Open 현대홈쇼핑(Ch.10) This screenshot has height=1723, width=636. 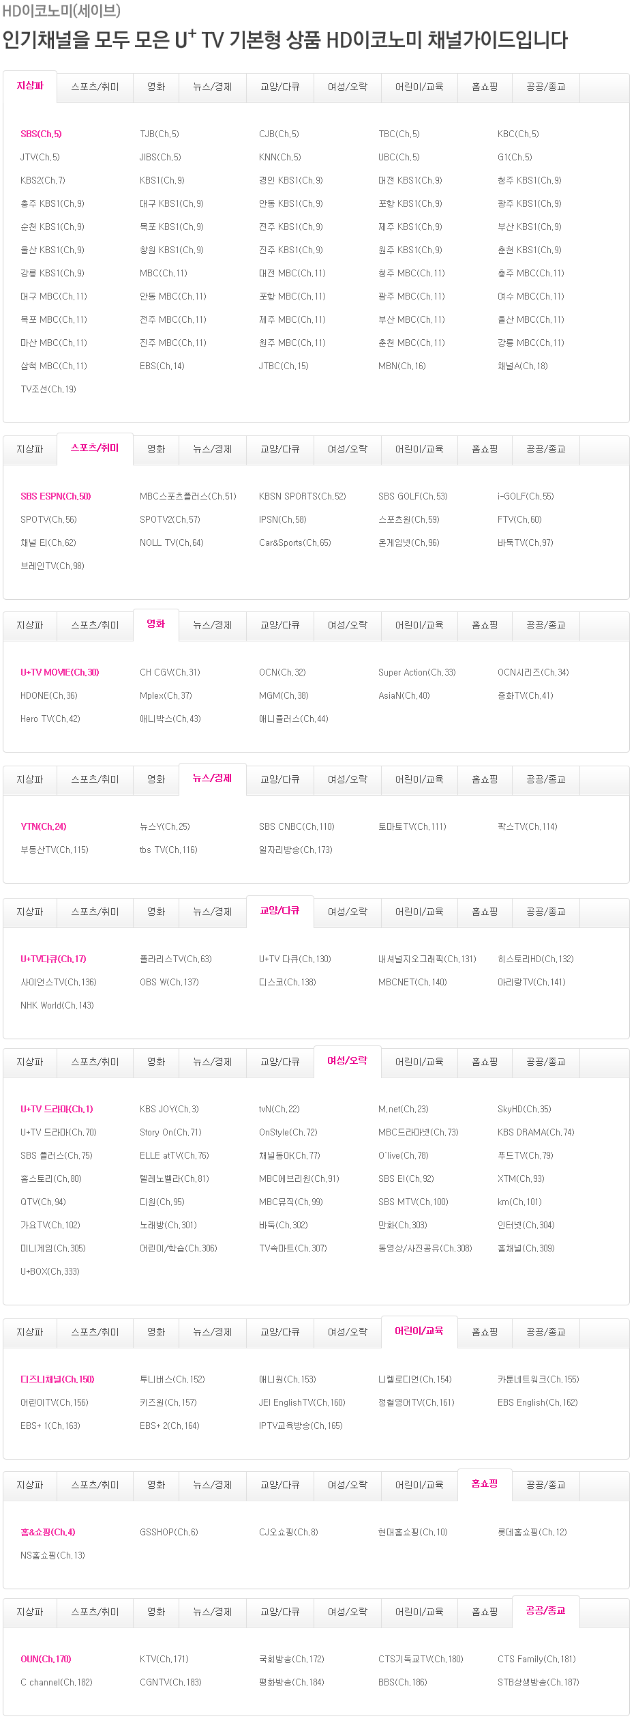pos(413,1533)
